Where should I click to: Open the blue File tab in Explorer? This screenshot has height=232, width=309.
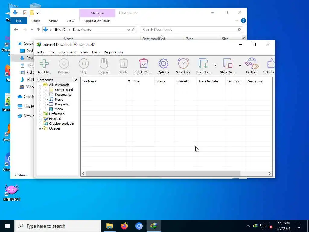[x=19, y=21]
